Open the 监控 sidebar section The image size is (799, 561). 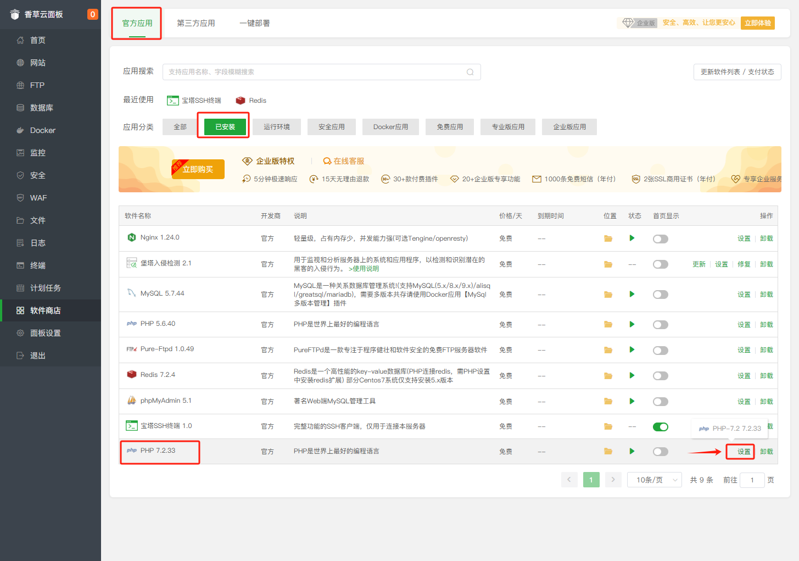coord(51,153)
